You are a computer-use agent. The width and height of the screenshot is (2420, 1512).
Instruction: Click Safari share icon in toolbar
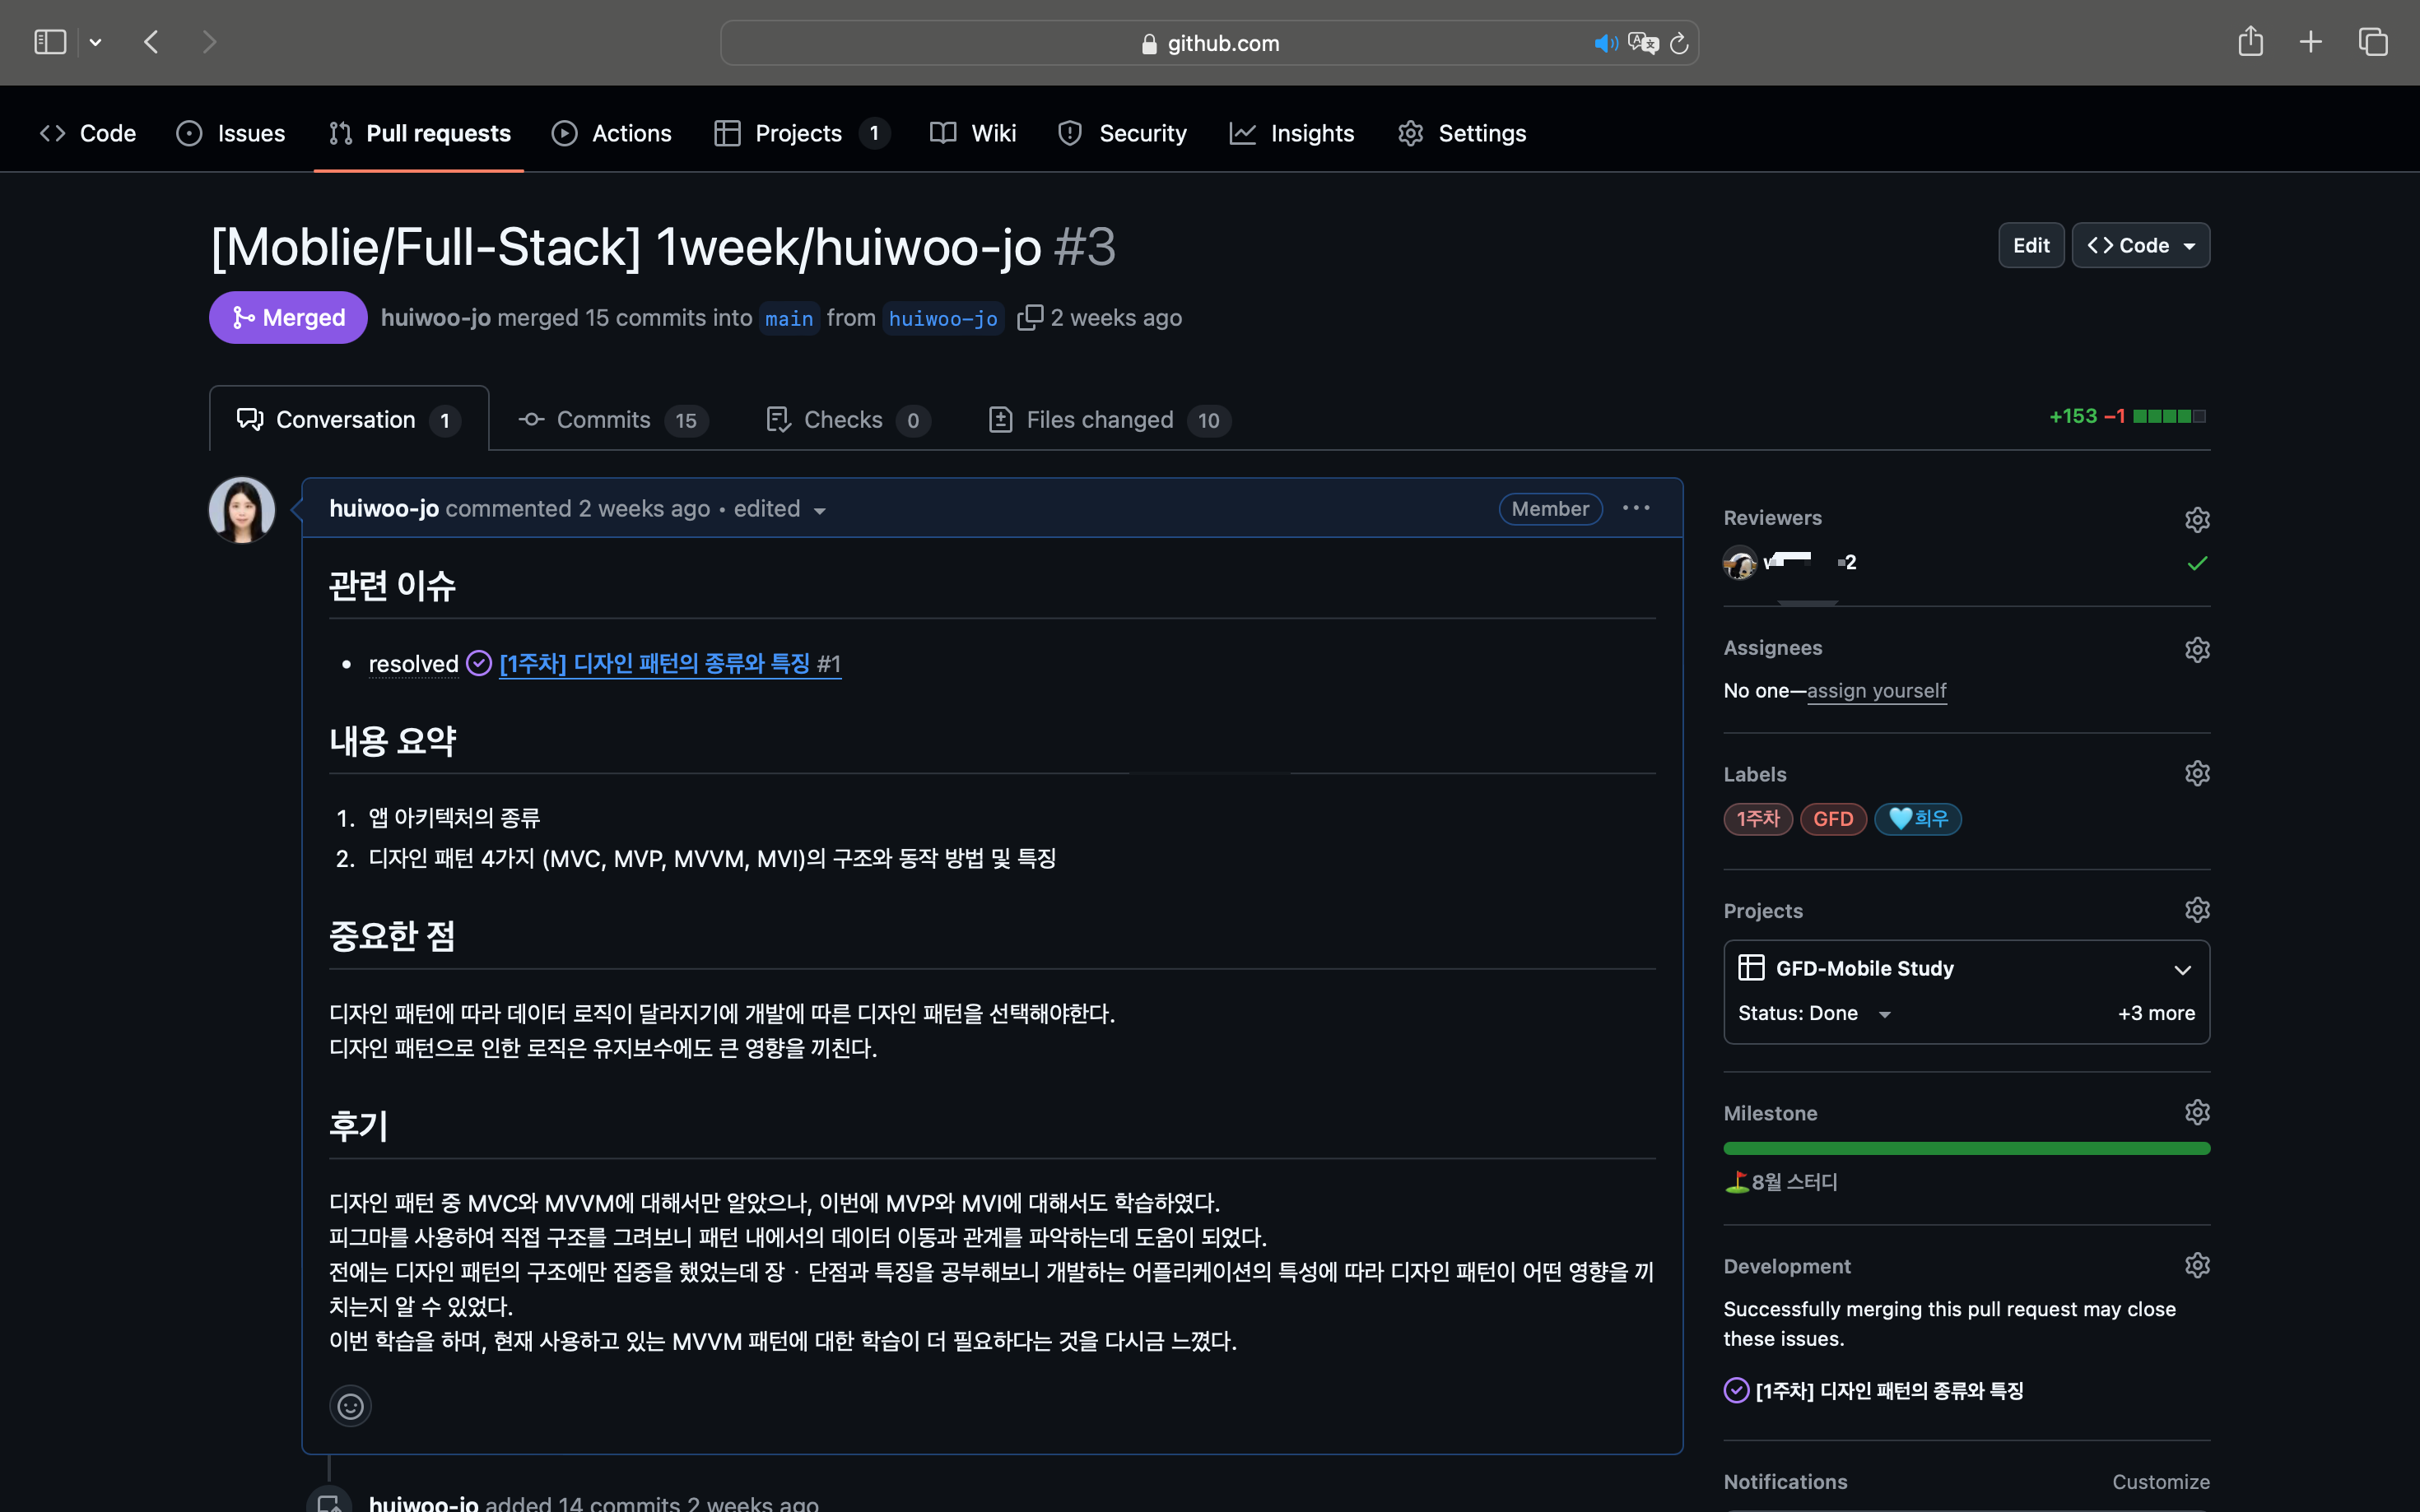pos(2250,42)
